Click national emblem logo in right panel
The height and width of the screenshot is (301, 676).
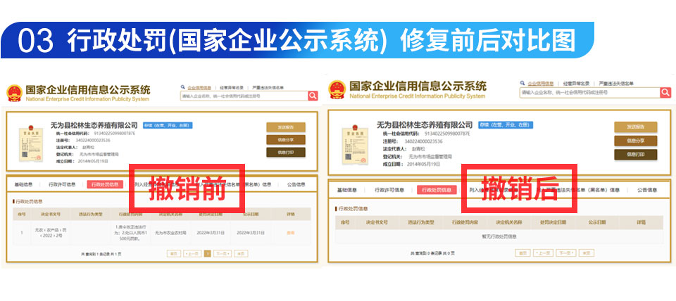(337, 90)
